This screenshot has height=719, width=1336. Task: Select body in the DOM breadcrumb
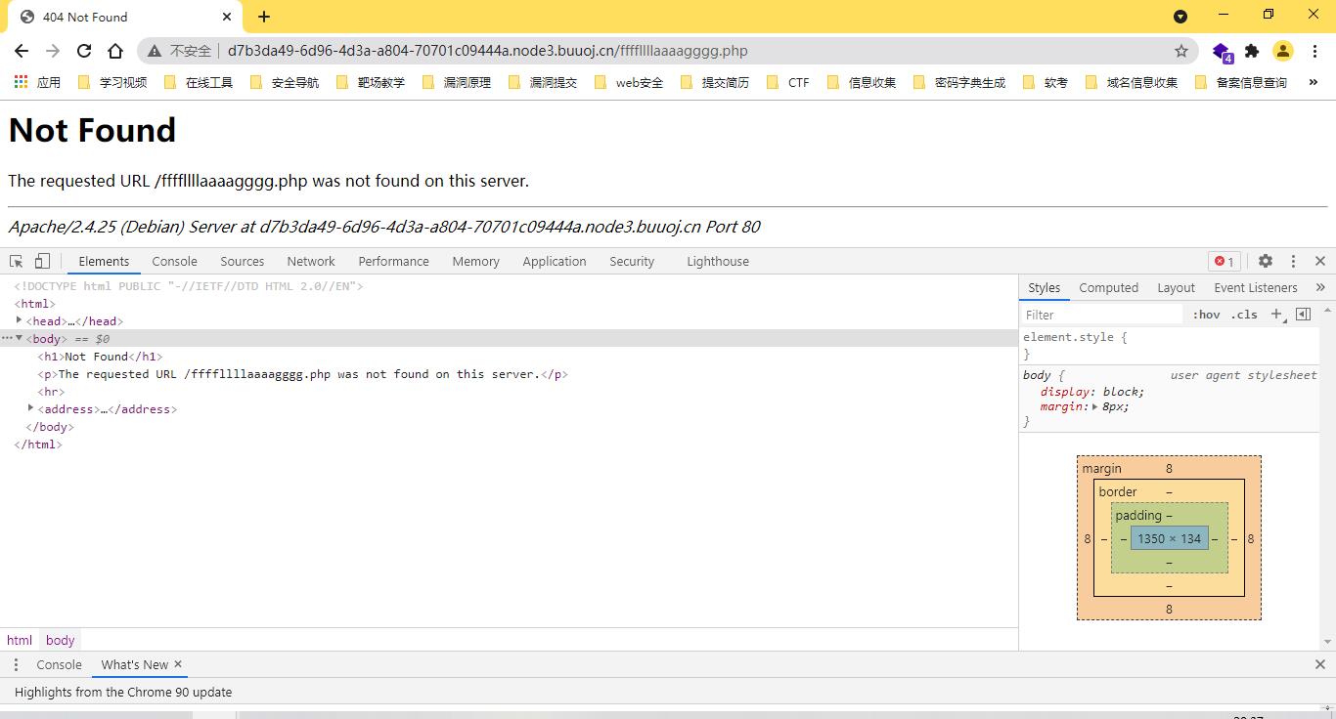60,640
